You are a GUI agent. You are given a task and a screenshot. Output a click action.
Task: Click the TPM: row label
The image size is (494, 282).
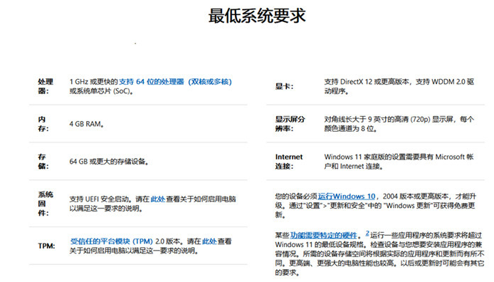coord(46,246)
